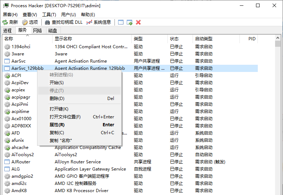Image resolution: width=283 pixels, height=195 pixels.
Task: Click the red X terminate toolbar icon
Action: (138, 22)
